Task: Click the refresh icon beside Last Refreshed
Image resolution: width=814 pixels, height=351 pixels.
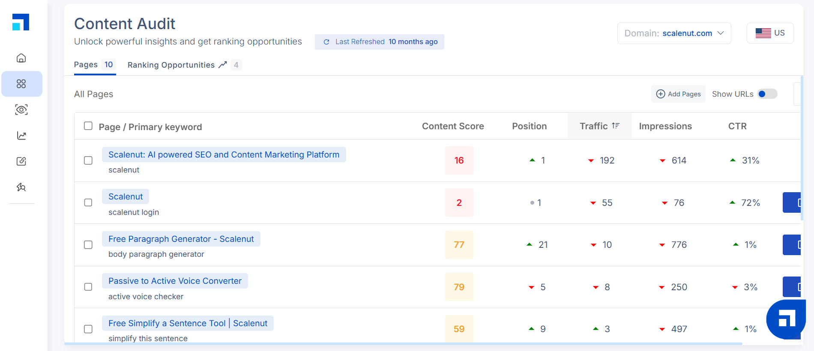Action: (x=326, y=42)
